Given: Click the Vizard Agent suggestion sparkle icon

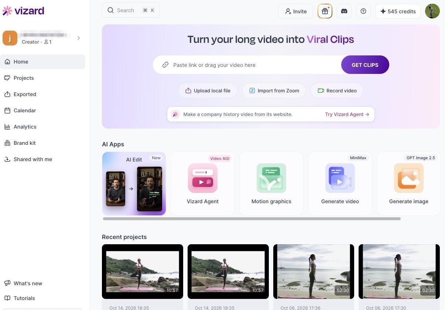Looking at the screenshot, I should [175, 114].
